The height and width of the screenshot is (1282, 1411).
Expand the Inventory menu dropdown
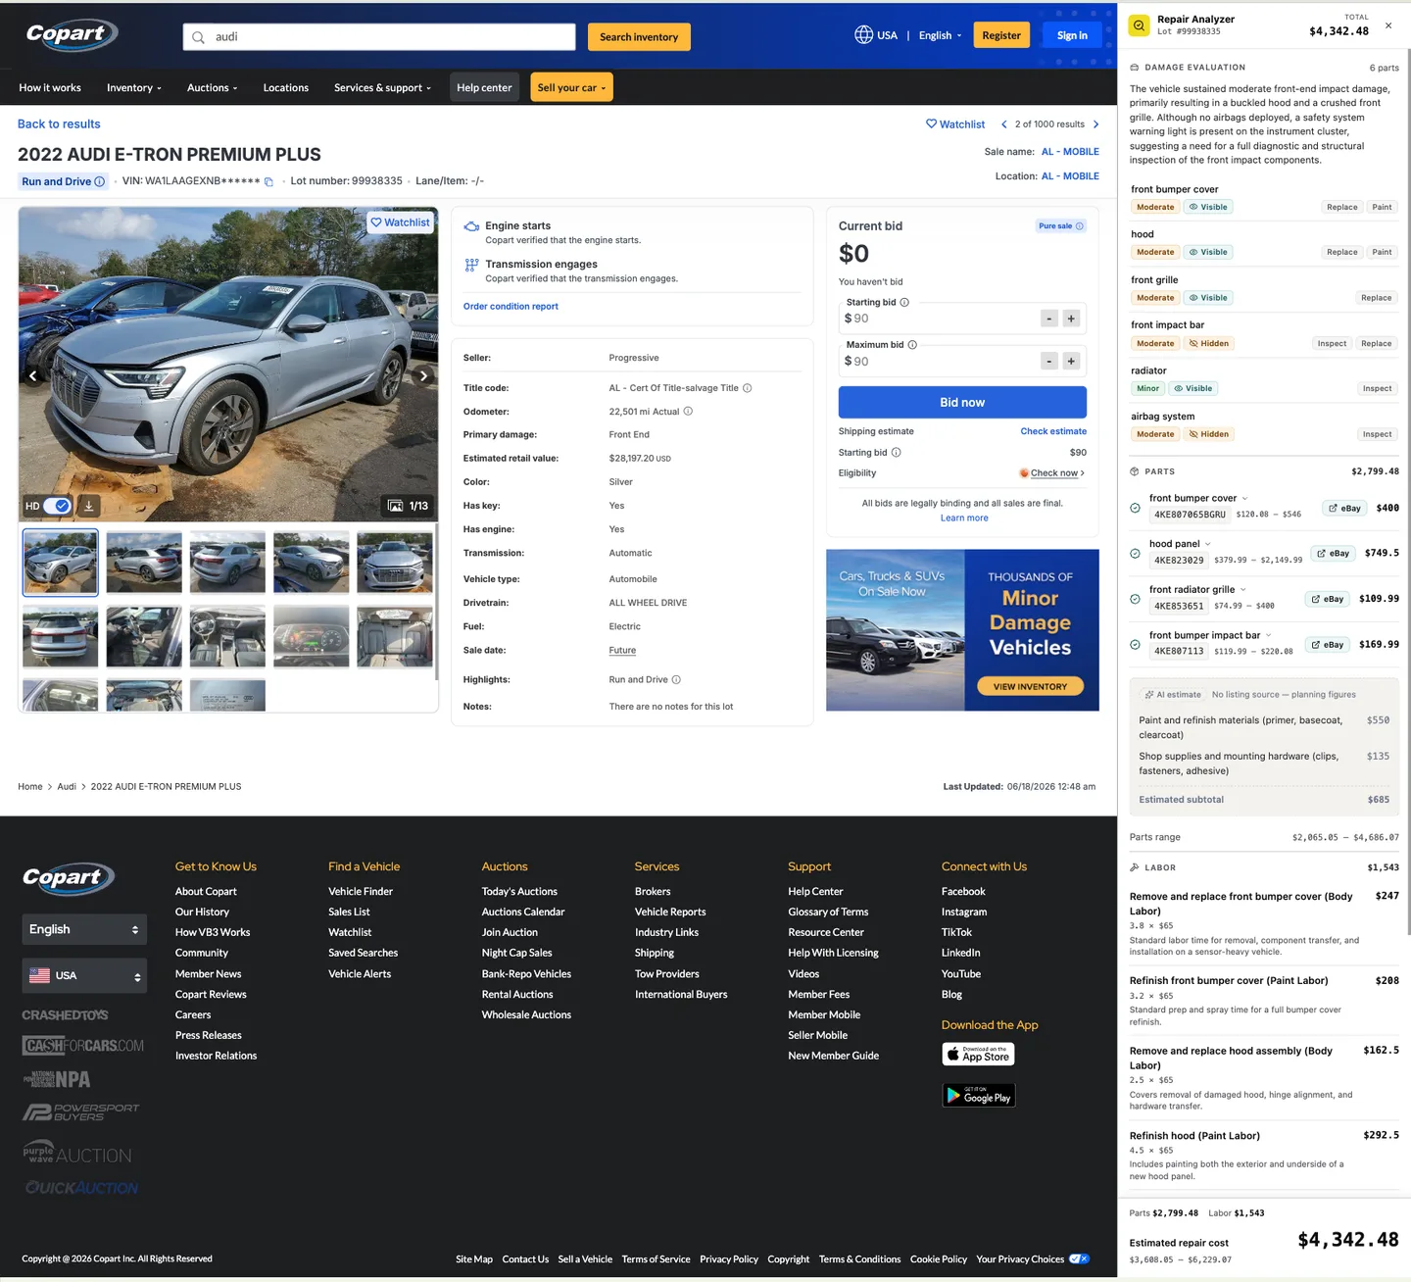(x=134, y=88)
